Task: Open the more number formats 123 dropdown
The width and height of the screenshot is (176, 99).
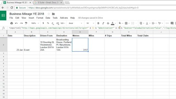Action: (63, 23)
